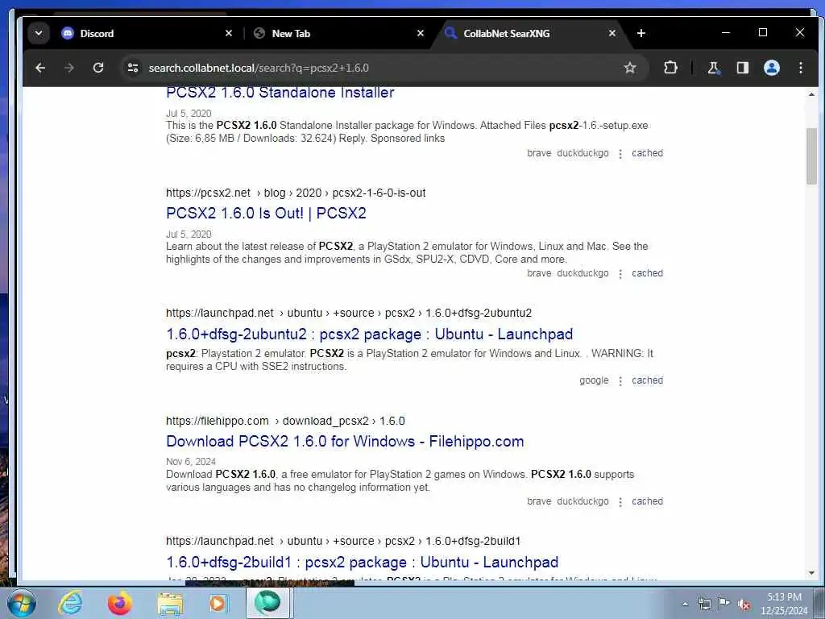This screenshot has height=619, width=825.
Task: Click the pcsx2.net blog URL breadcrumb
Action: 296,193
